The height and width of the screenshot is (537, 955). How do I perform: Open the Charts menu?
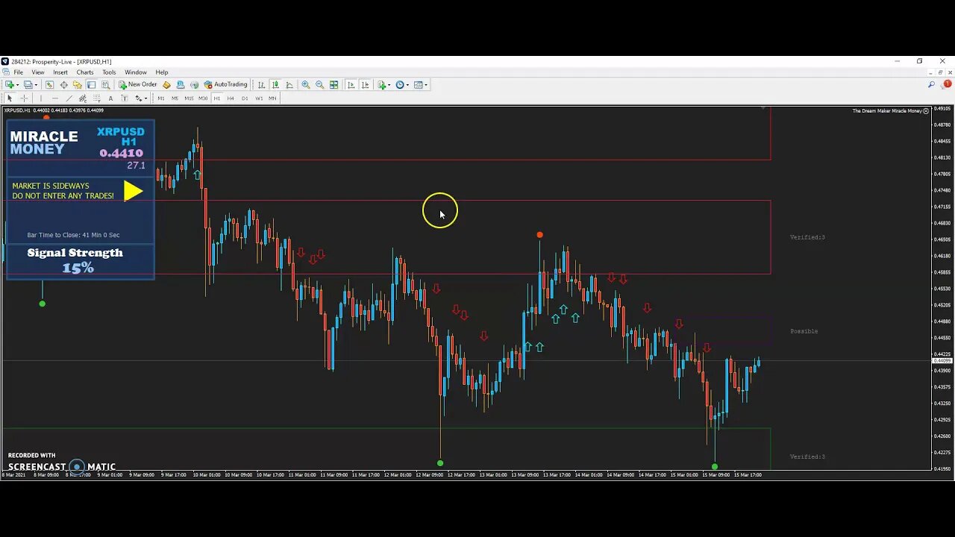click(85, 72)
